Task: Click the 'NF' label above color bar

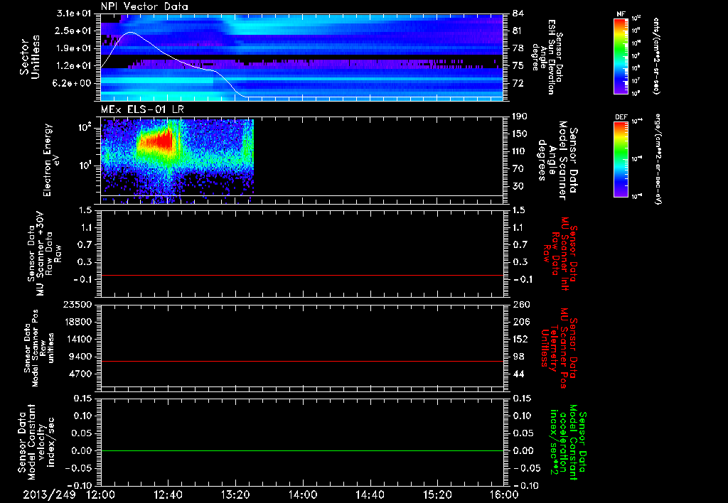Action: (621, 14)
